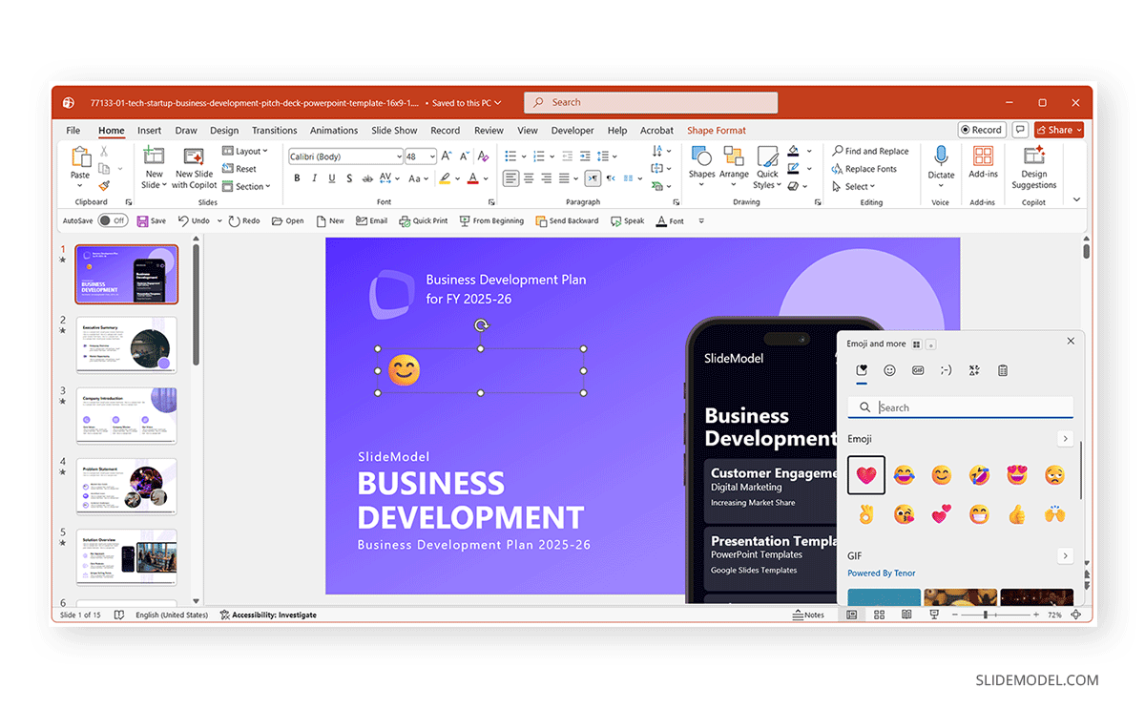Start slideshow From Beginning

pyautogui.click(x=491, y=220)
